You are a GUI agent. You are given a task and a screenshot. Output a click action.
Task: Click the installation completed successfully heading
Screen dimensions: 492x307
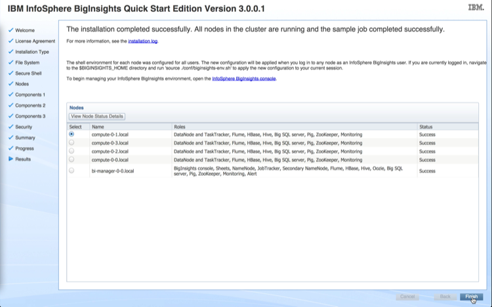255,30
